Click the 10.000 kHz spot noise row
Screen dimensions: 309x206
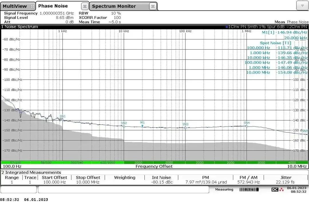coord(277,58)
